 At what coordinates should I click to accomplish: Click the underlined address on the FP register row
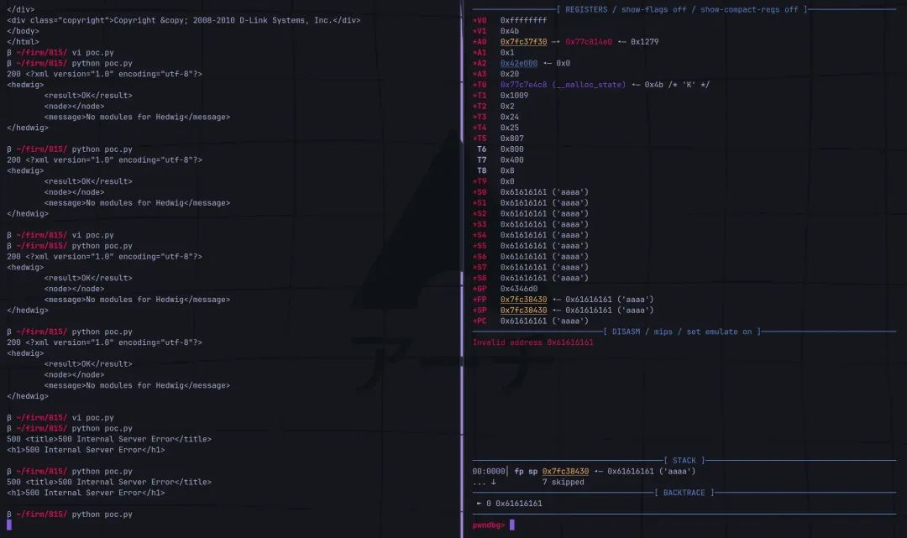click(x=523, y=300)
